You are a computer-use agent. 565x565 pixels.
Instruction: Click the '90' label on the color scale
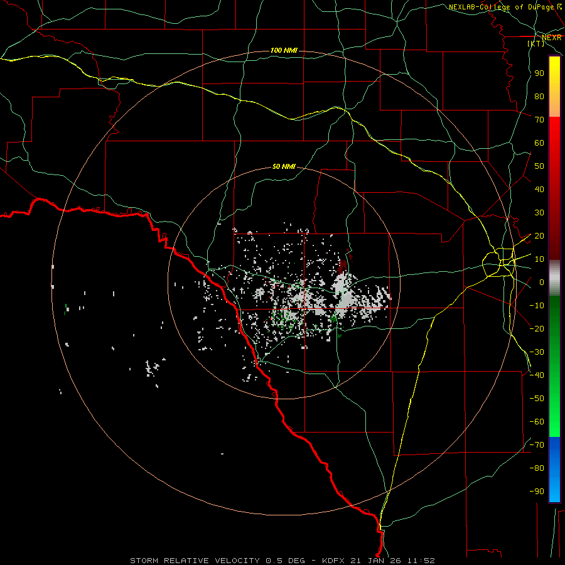pos(539,73)
